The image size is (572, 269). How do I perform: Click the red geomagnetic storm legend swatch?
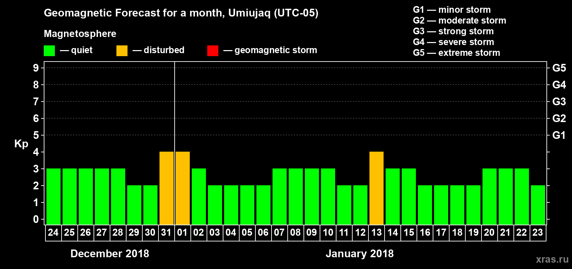point(213,51)
